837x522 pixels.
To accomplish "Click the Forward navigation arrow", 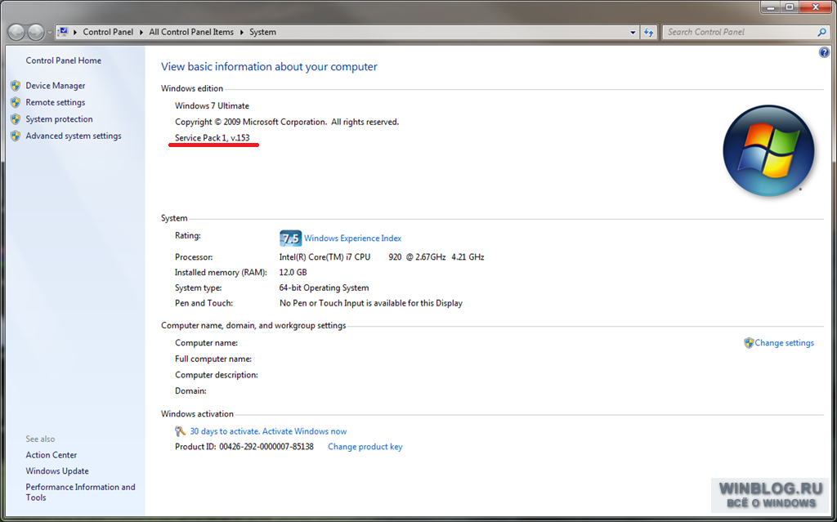I will coord(36,32).
